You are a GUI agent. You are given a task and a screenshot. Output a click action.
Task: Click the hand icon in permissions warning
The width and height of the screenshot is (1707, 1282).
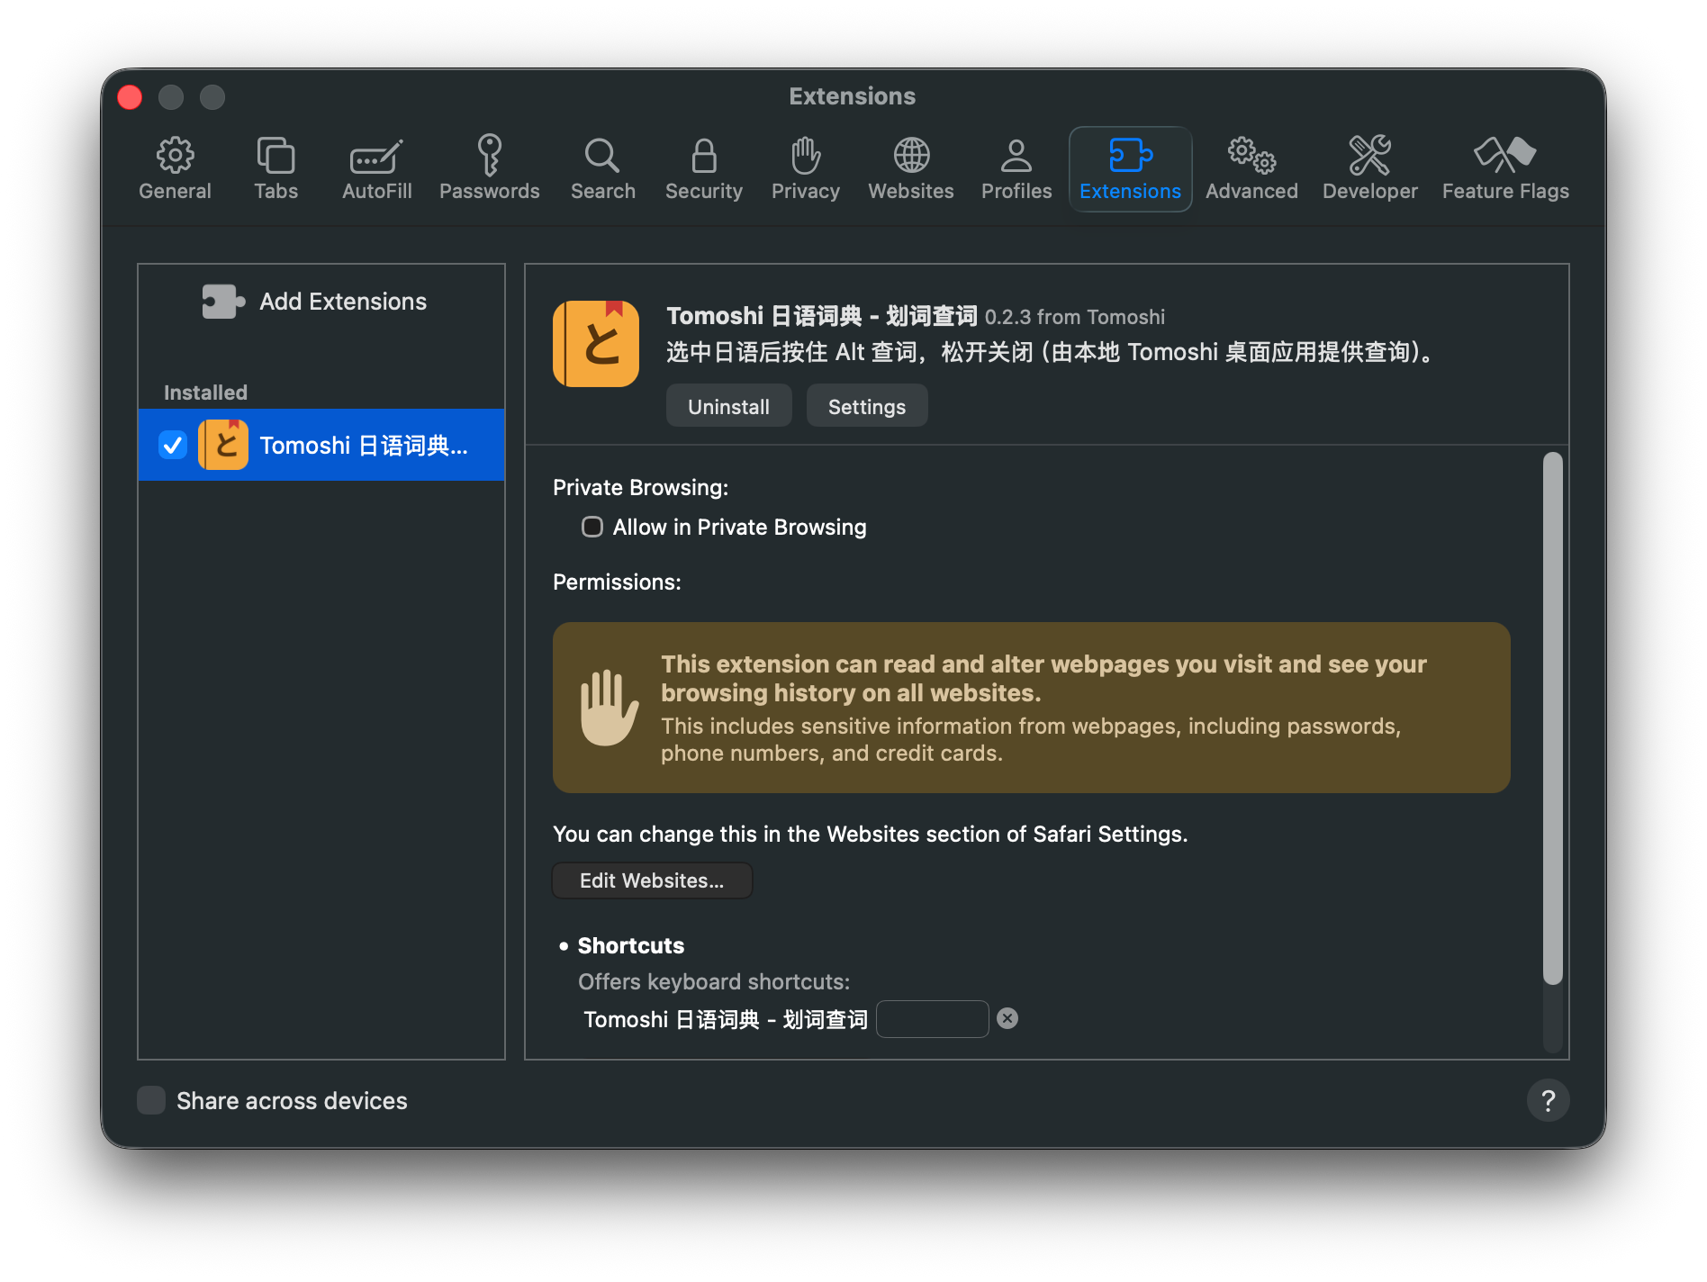coord(609,708)
